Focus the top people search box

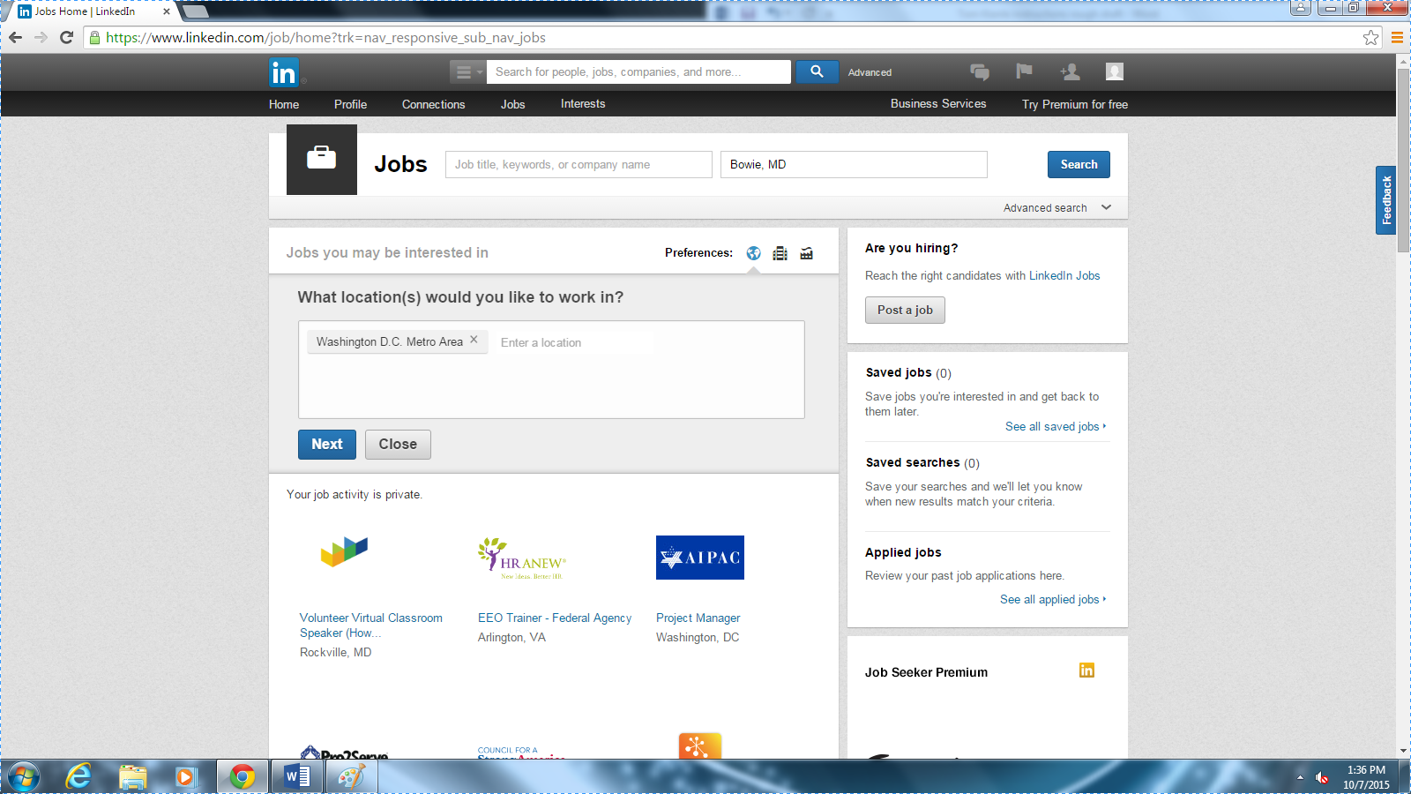(x=638, y=72)
